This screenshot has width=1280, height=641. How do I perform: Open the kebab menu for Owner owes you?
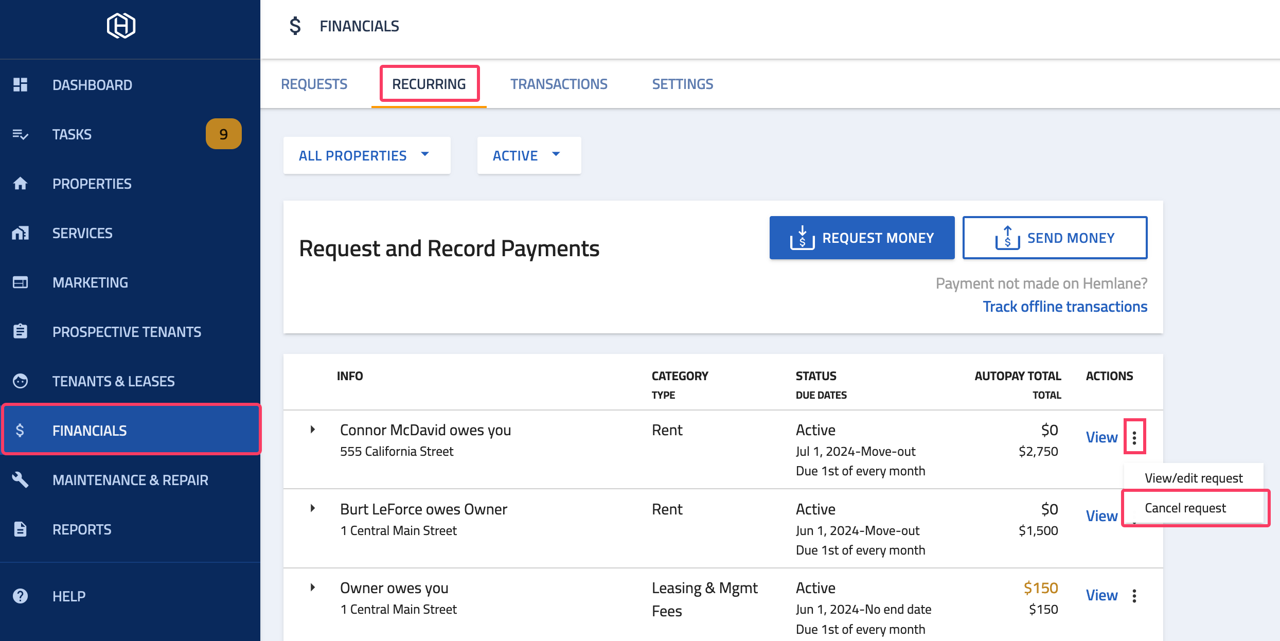coord(1134,595)
